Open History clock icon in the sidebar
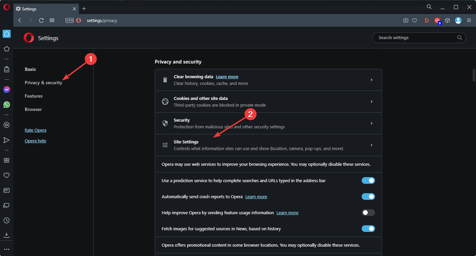Screen dimensions: 476x256 coord(7,221)
